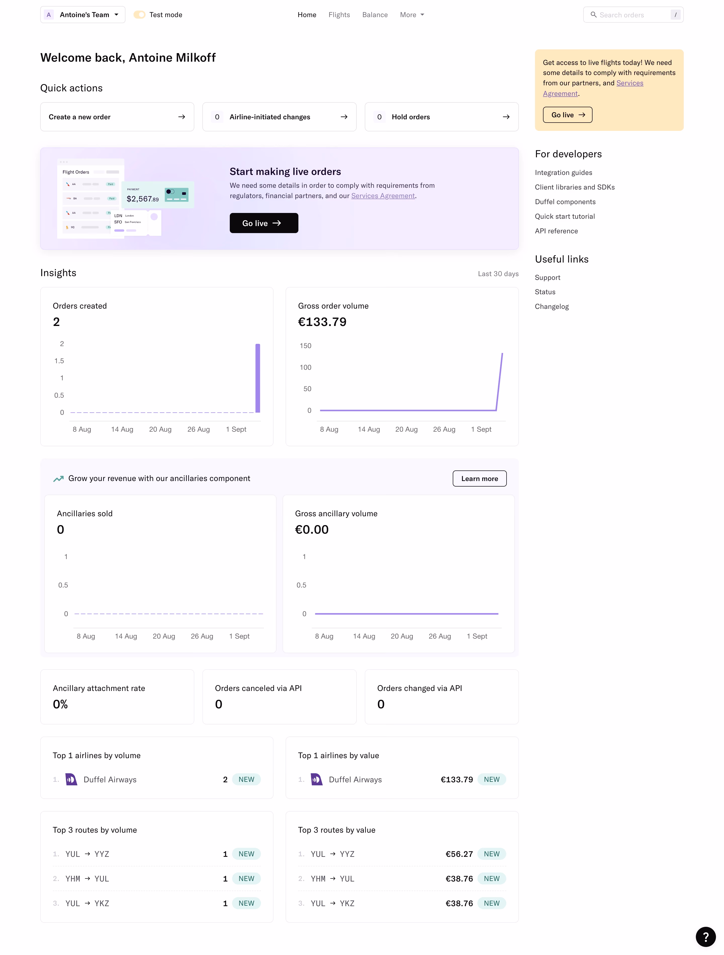Click the search magnifier icon
This screenshot has width=724, height=955.
pos(593,15)
